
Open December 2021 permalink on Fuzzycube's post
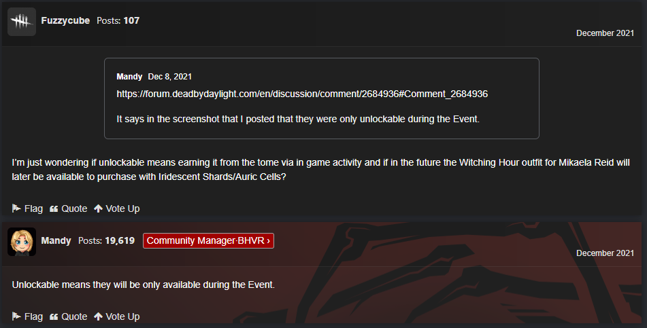(605, 33)
